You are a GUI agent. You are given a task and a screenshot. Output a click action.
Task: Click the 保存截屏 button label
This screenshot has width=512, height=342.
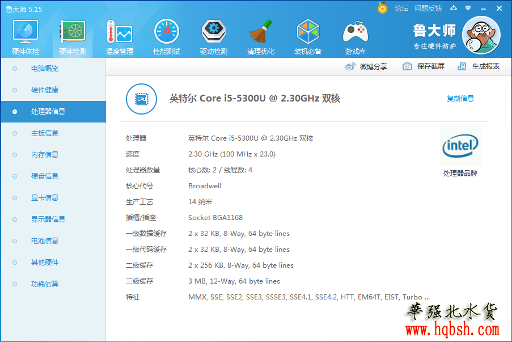click(431, 66)
